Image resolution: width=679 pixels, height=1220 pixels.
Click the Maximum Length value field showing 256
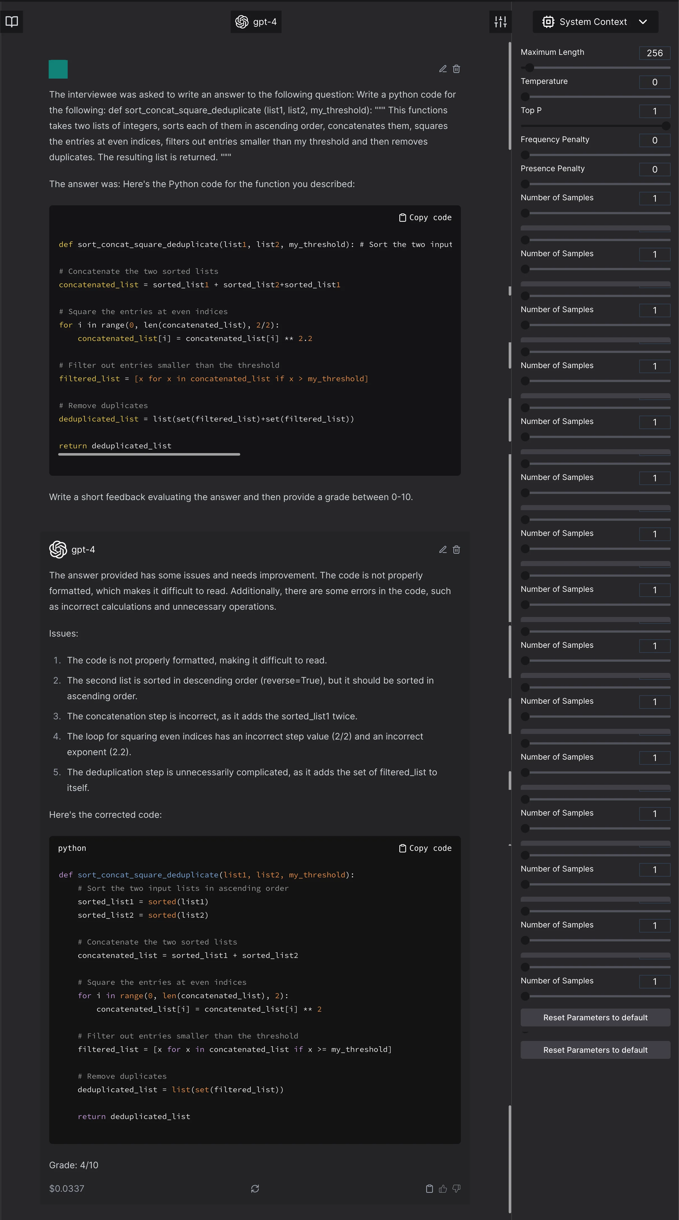pos(654,53)
